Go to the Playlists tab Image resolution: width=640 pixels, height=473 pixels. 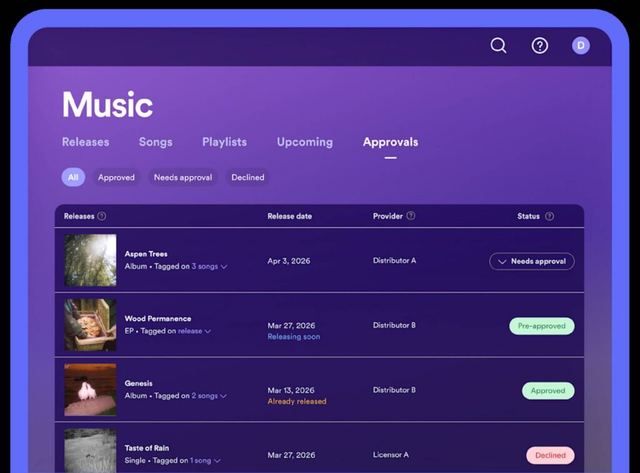pyautogui.click(x=224, y=142)
